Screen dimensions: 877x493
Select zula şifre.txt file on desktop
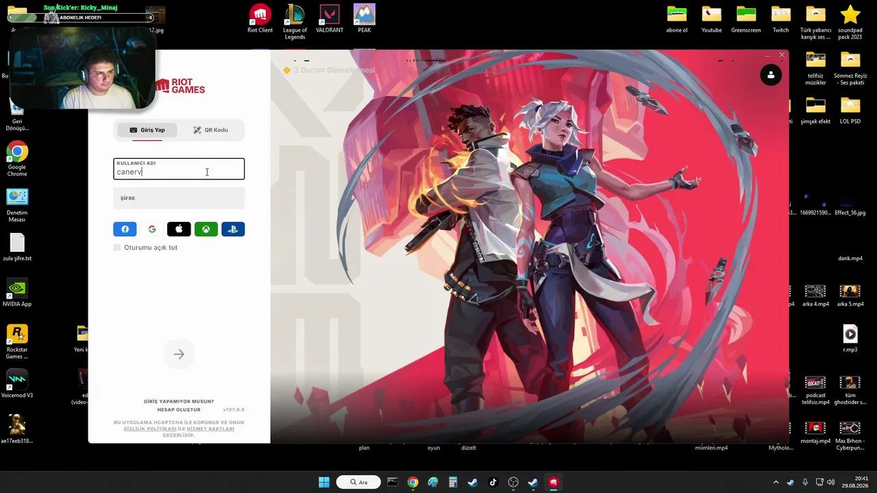tap(17, 247)
